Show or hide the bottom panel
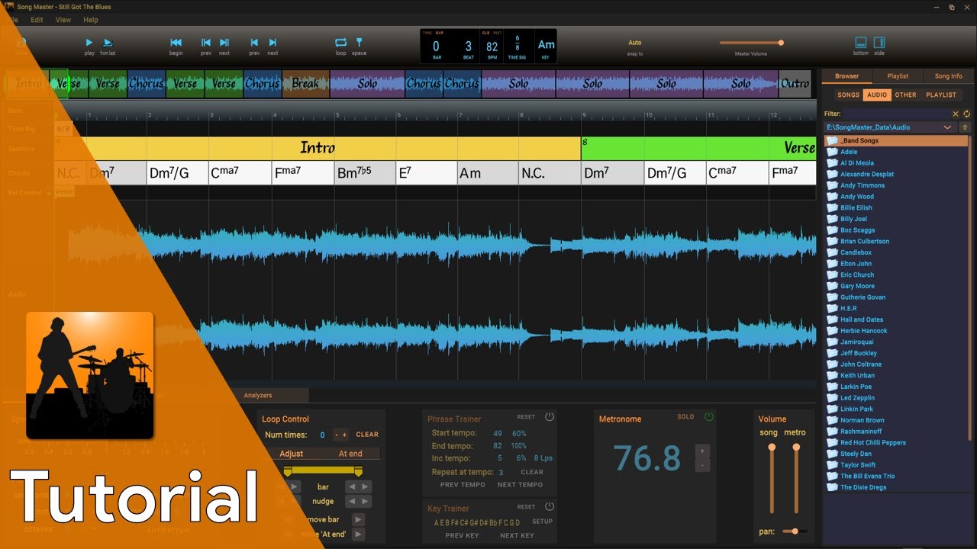The image size is (977, 549). coord(861,43)
